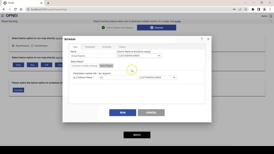Click the rp_Customer Name value field
The image size is (274, 154).
[x=117, y=77]
